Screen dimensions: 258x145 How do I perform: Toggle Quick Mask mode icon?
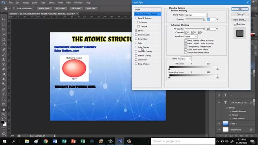tap(4, 129)
